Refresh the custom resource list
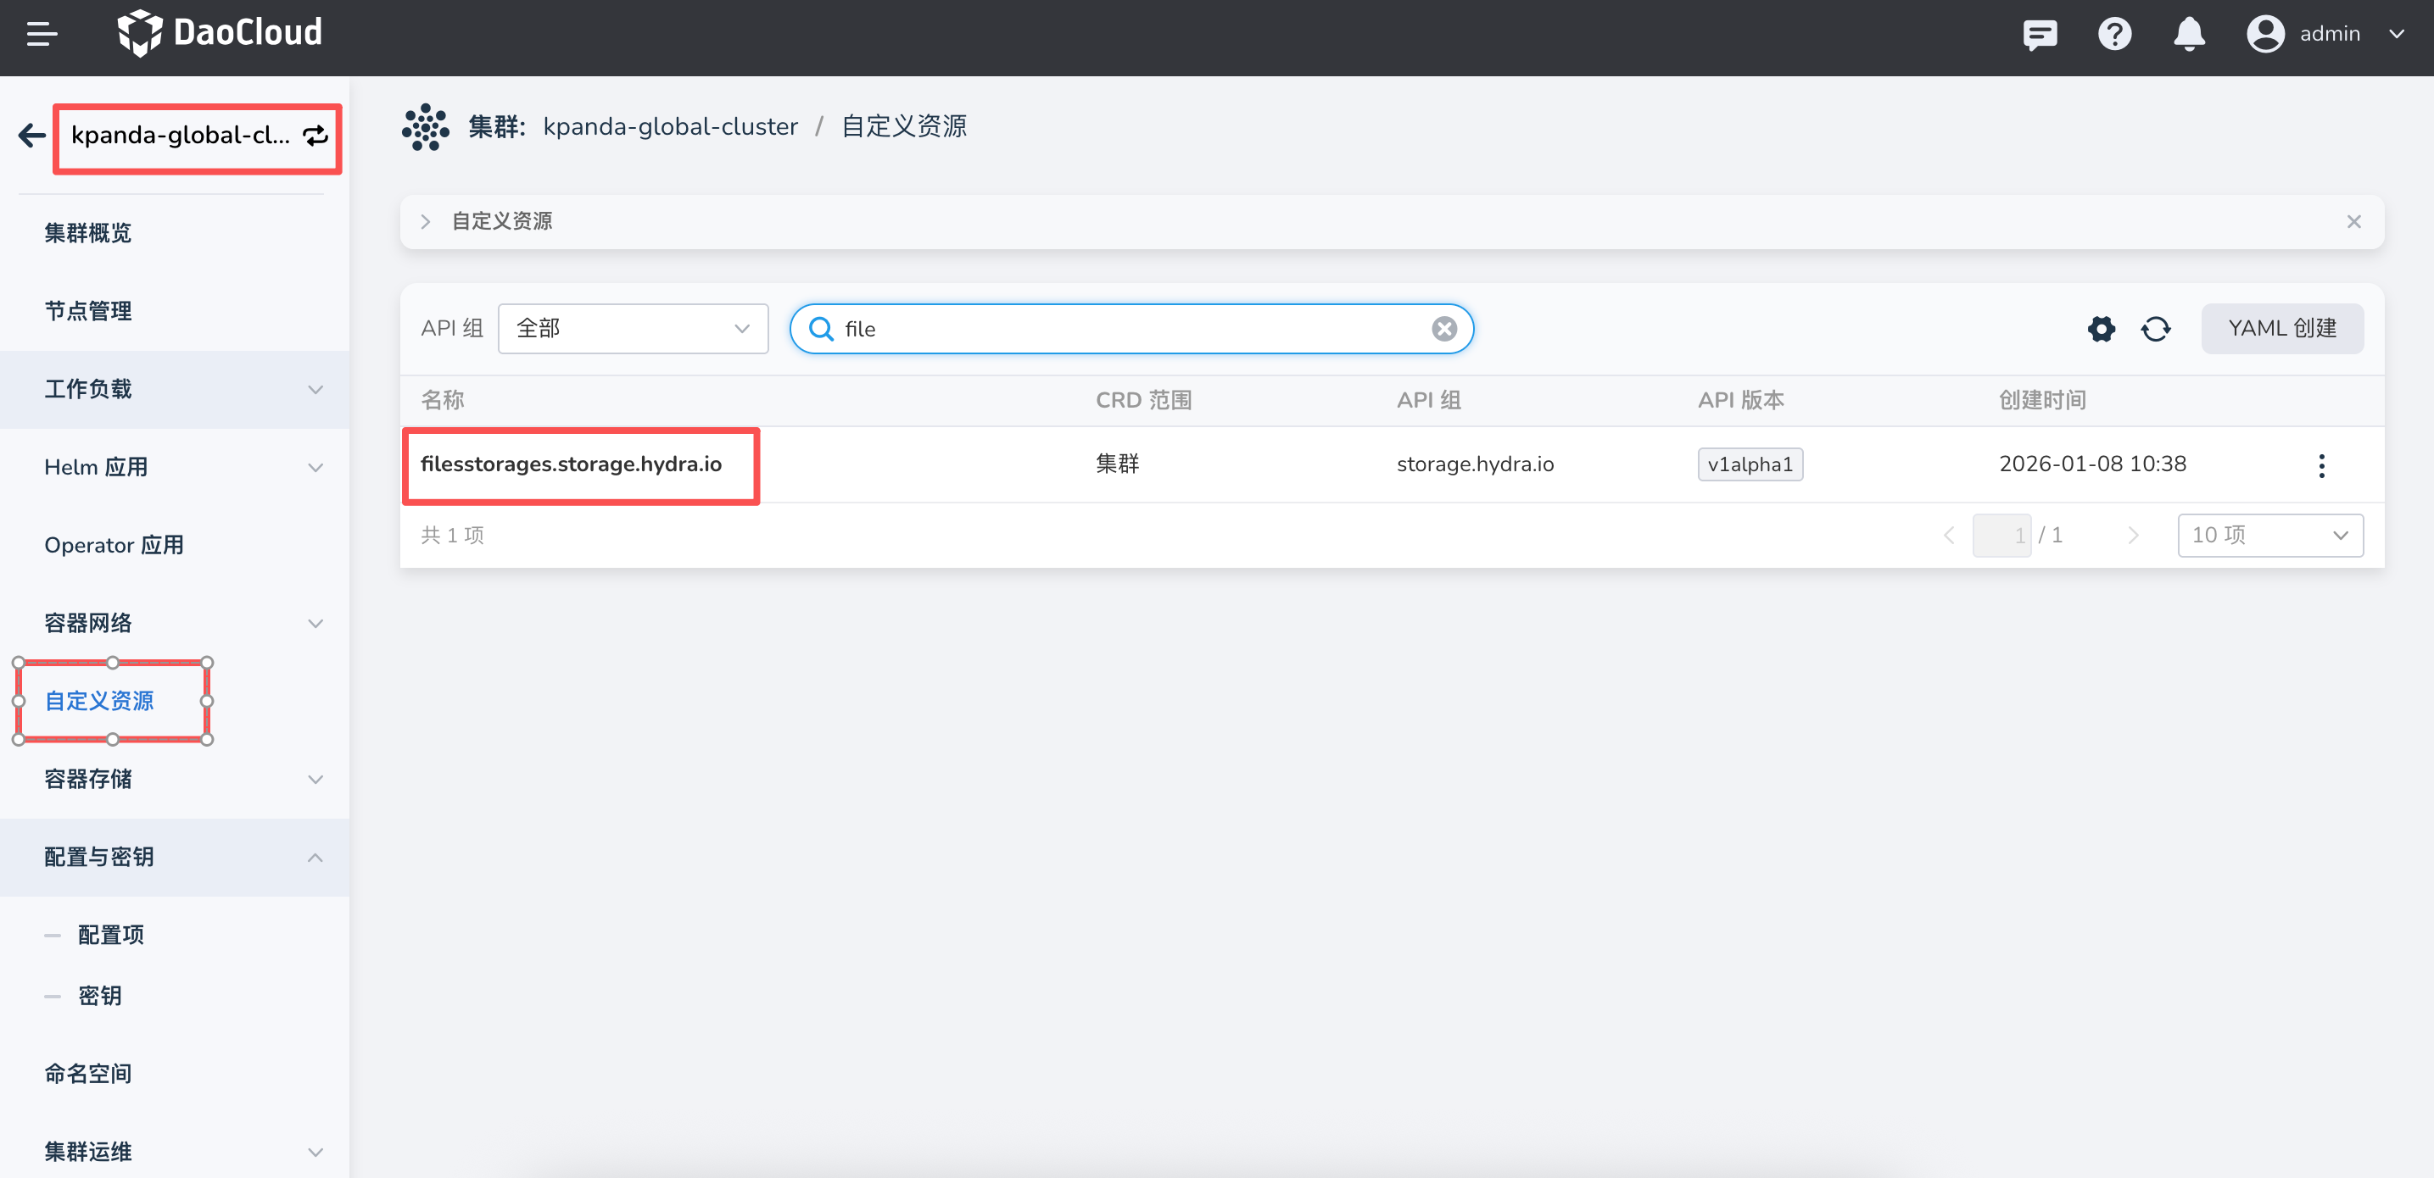The height and width of the screenshot is (1178, 2434). pos(2155,329)
